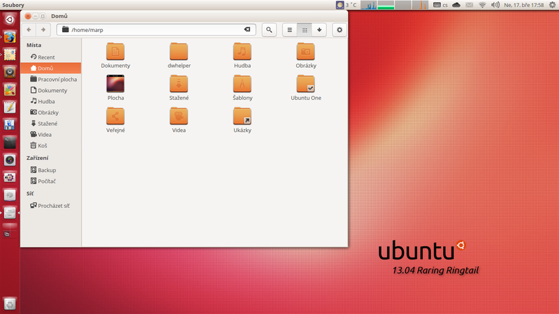This screenshot has height=314, width=559.
Task: Open the terminal from the launcher
Action: tap(10, 142)
